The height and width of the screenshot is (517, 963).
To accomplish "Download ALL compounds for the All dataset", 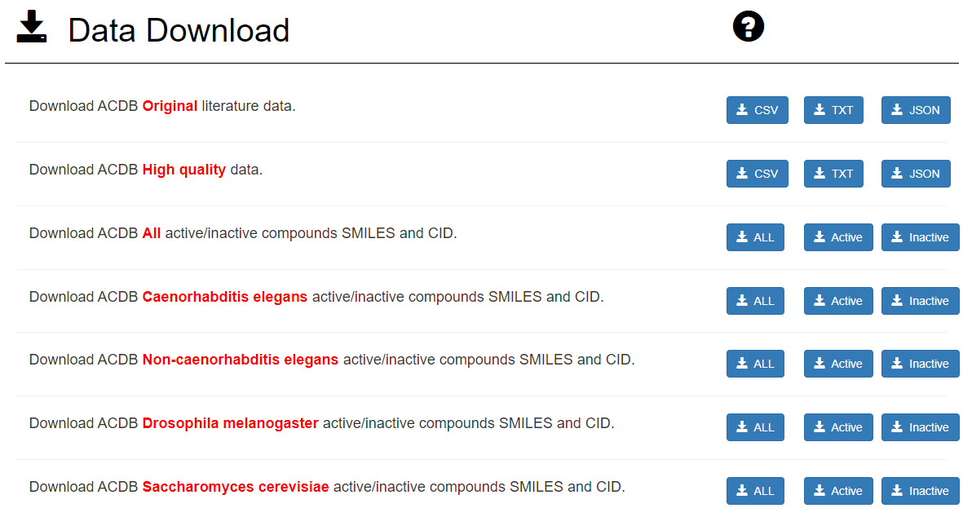I will 755,237.
